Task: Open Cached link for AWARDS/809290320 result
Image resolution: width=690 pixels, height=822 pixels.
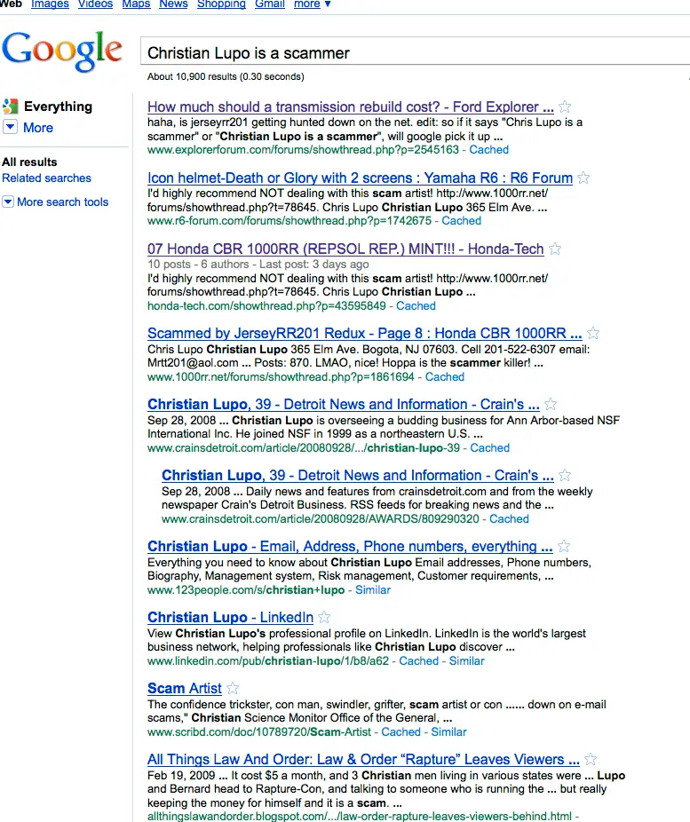Action: 509,519
